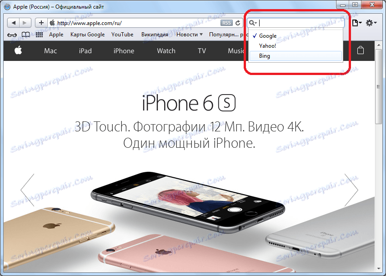Click the Apple logo in the site navigation
Screen dimensions: 386x276
point(18,50)
